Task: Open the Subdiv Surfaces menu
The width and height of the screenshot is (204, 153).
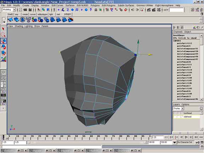Action: click(126, 5)
